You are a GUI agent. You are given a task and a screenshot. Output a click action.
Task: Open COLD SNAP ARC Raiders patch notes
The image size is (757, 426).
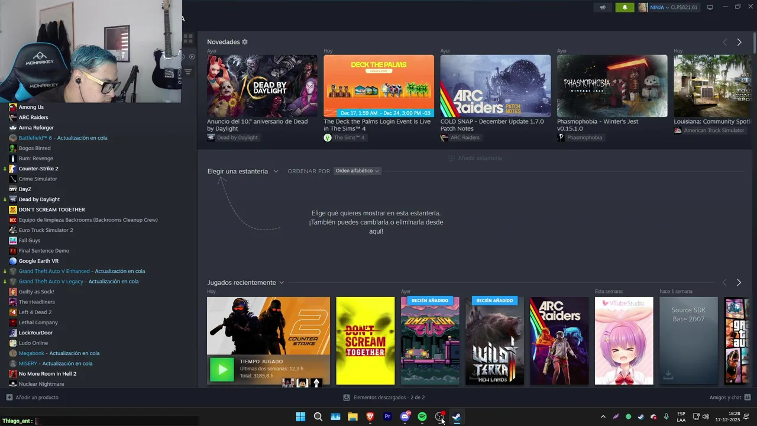pos(496,86)
